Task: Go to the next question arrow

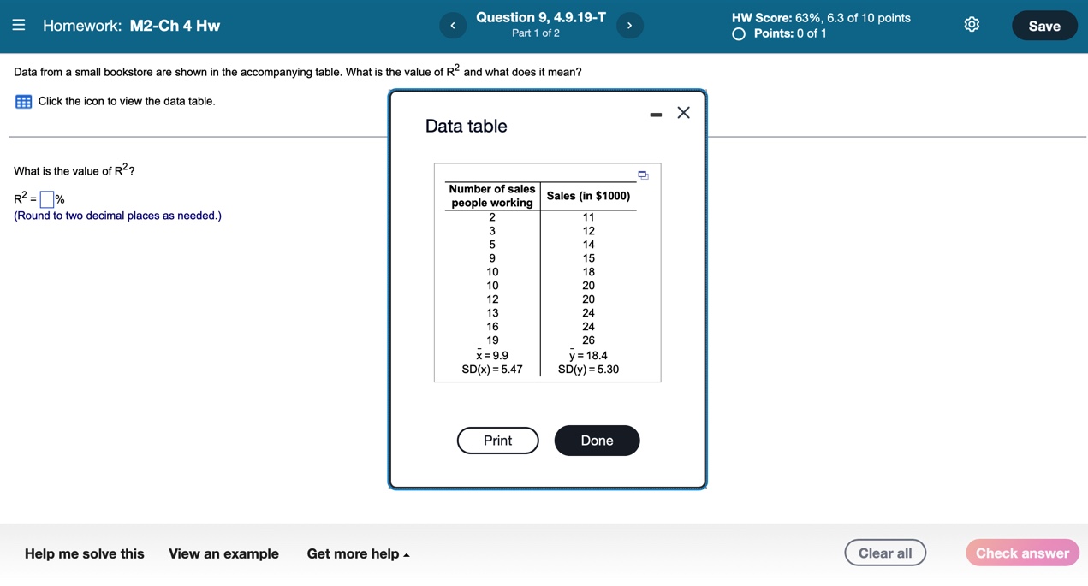Action: (629, 26)
